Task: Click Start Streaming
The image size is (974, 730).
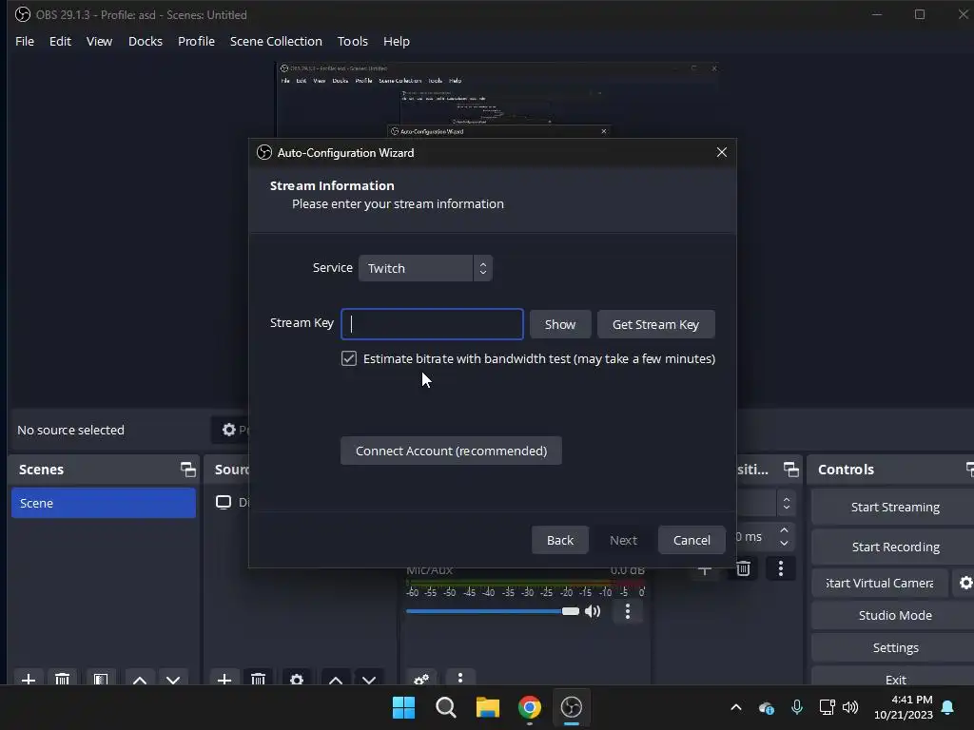Action: pyautogui.click(x=895, y=508)
